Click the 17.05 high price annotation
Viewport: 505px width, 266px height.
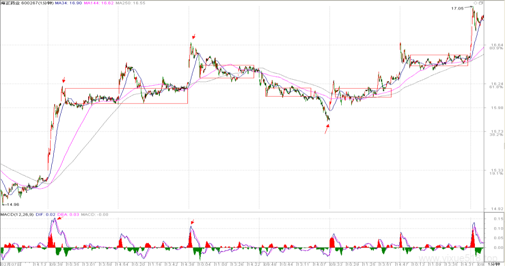tap(457, 8)
